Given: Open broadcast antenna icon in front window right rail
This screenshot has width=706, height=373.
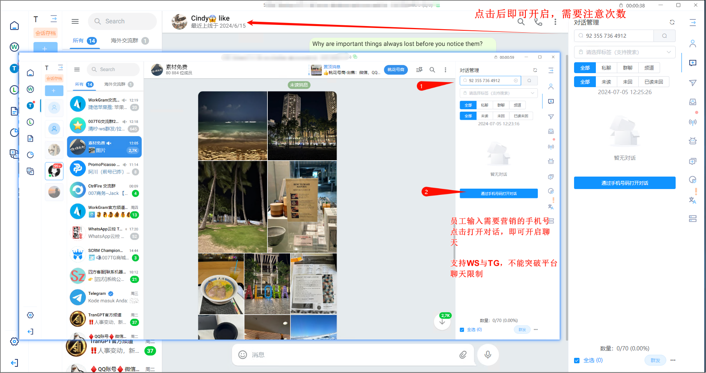Looking at the screenshot, I should [x=551, y=147].
